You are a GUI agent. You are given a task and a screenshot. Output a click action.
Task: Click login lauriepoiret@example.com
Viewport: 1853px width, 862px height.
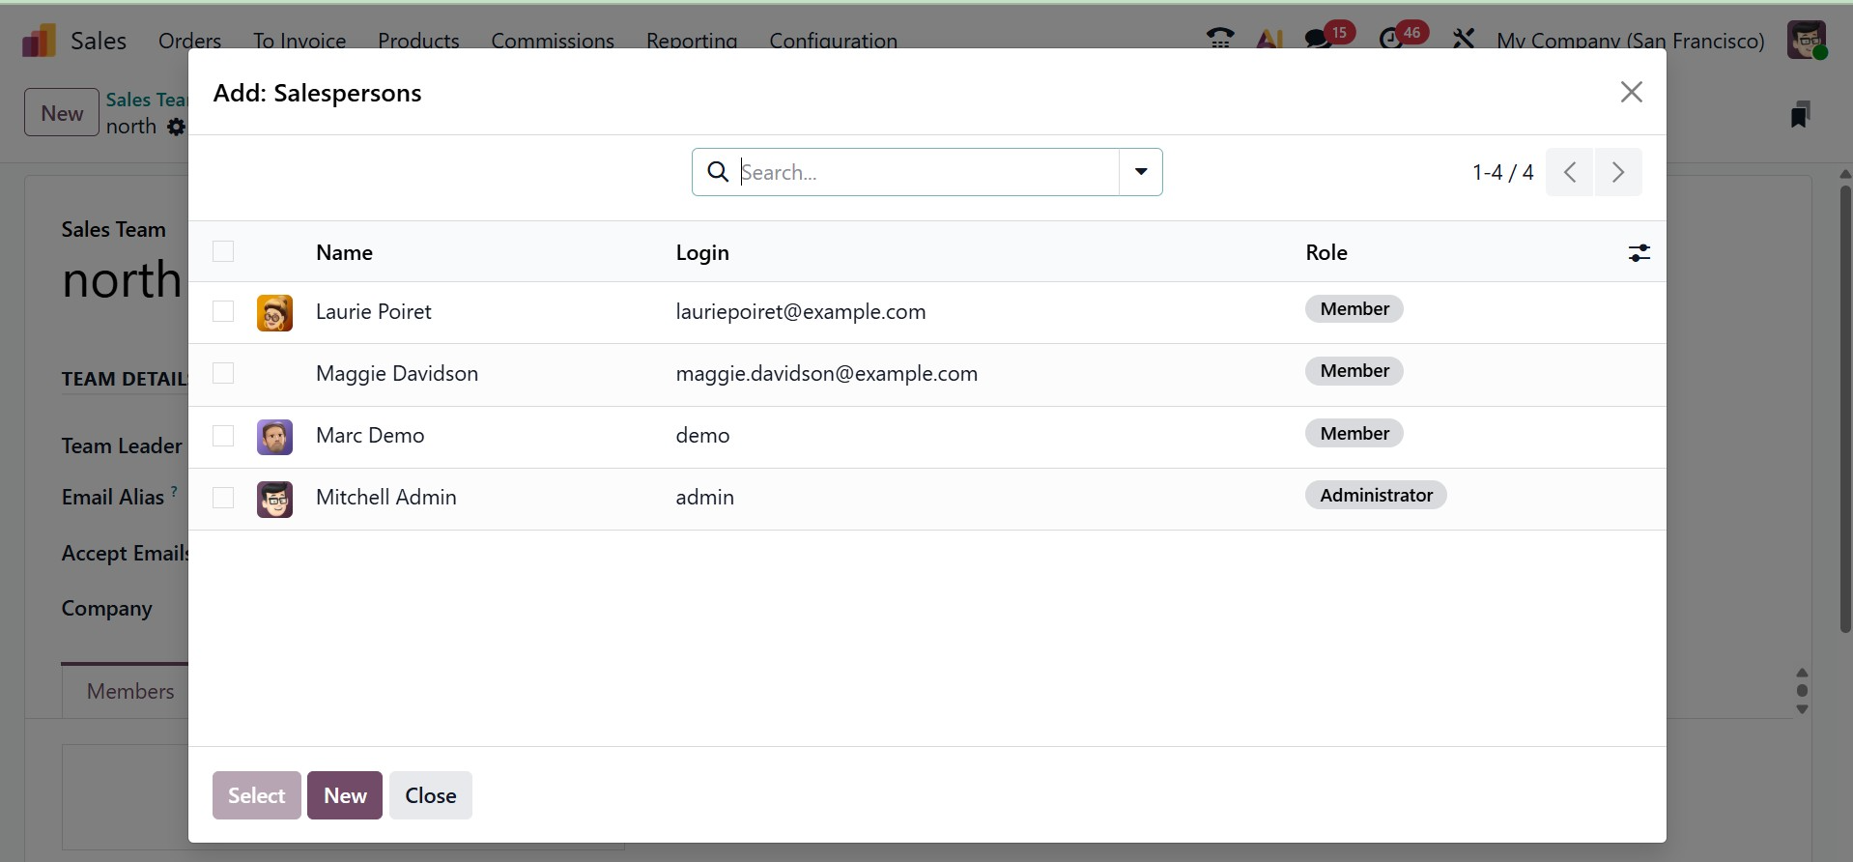coord(801,311)
